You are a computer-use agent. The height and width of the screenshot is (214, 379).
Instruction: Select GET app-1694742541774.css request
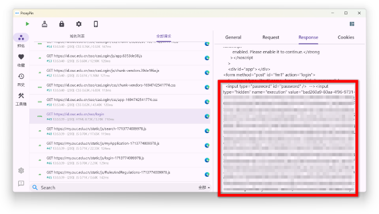(120, 102)
